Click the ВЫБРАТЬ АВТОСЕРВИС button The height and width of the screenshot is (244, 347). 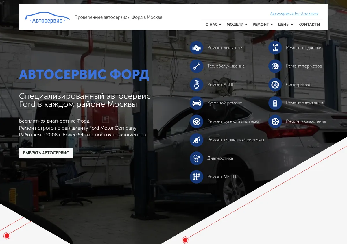tap(46, 153)
